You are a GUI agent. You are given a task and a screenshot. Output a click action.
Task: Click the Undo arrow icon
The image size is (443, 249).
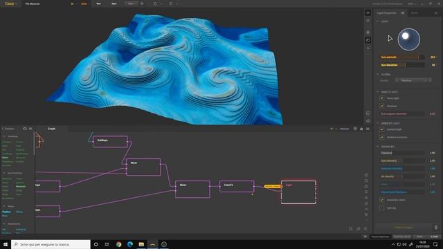155,3
